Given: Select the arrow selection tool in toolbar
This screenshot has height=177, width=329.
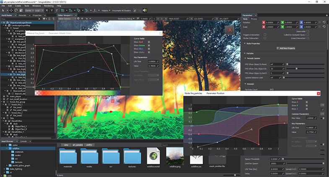Looking at the screenshot, I should [3, 10].
